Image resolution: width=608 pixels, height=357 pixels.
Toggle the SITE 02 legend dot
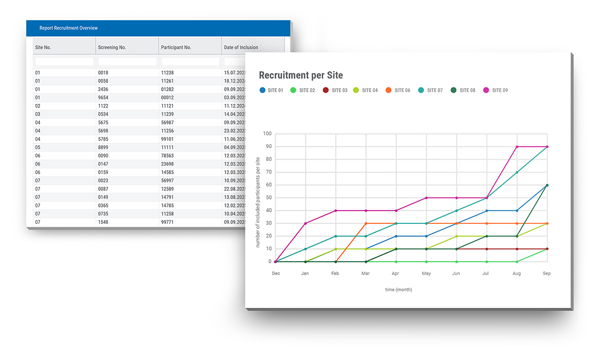(x=294, y=90)
